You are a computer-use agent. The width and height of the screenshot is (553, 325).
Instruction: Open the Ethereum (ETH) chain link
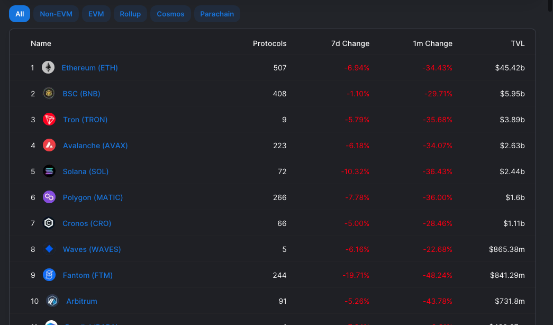pos(89,68)
